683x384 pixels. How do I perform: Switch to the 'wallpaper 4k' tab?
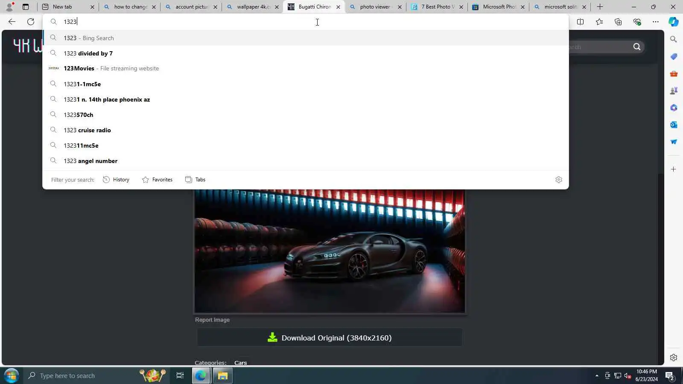click(x=252, y=7)
